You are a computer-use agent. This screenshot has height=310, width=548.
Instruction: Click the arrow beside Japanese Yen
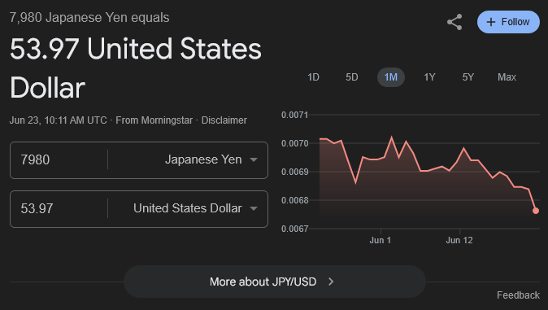click(x=254, y=160)
